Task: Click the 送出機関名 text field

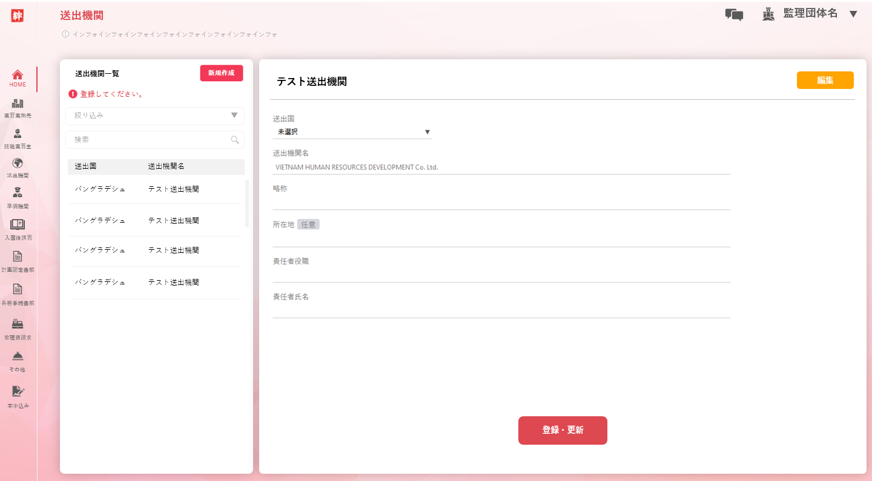Action: pyautogui.click(x=501, y=167)
